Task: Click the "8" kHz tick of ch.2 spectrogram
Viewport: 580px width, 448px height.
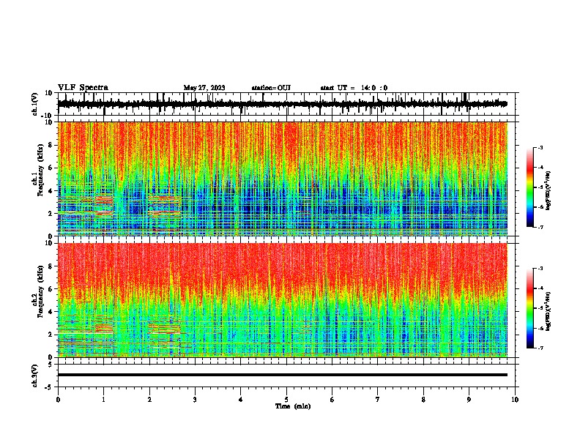Action: (51, 266)
